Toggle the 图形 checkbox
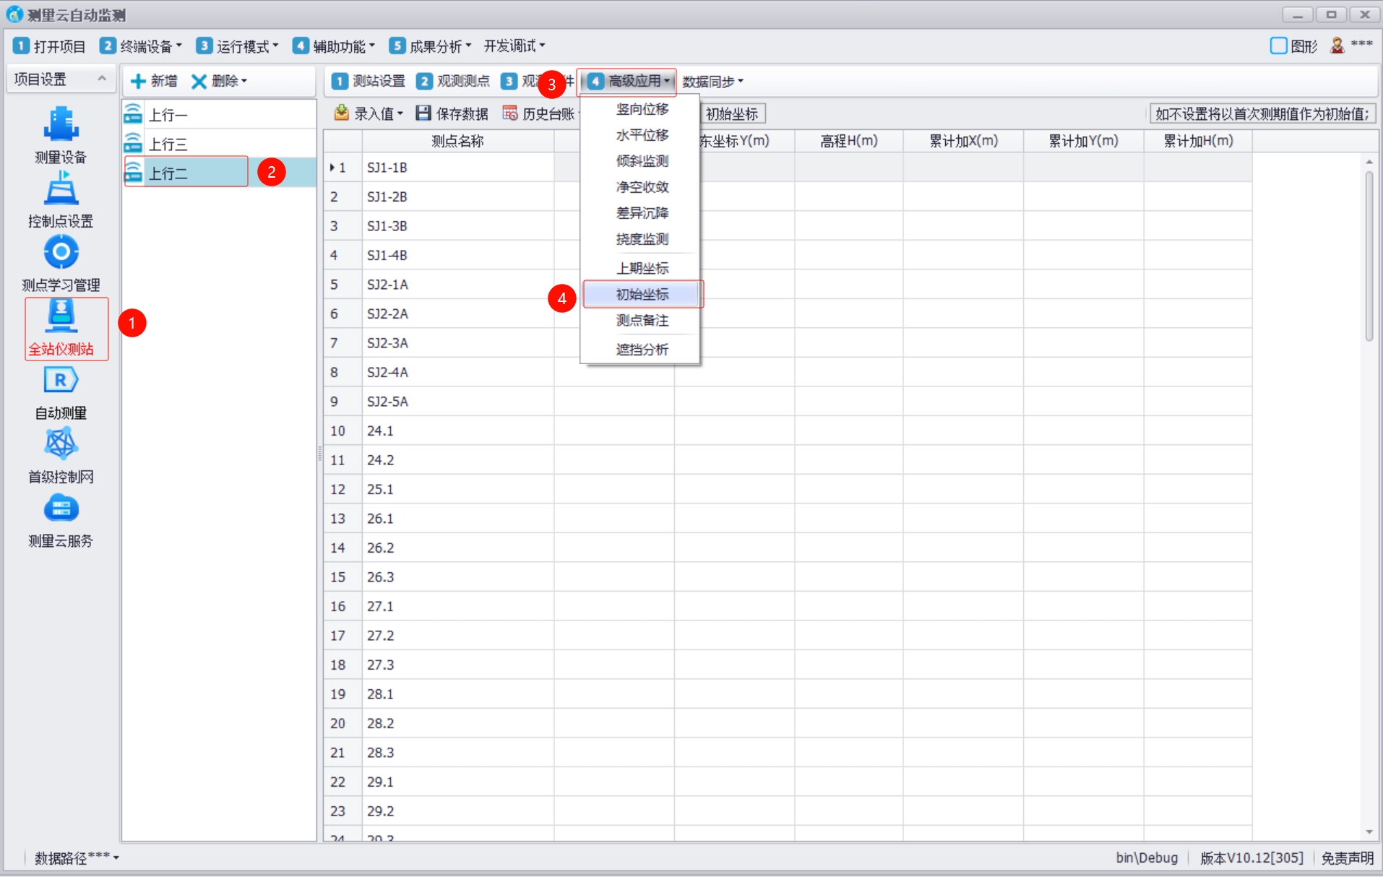The width and height of the screenshot is (1383, 877). tap(1278, 46)
